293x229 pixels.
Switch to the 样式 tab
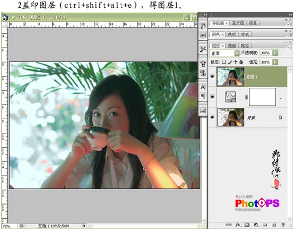point(245,34)
